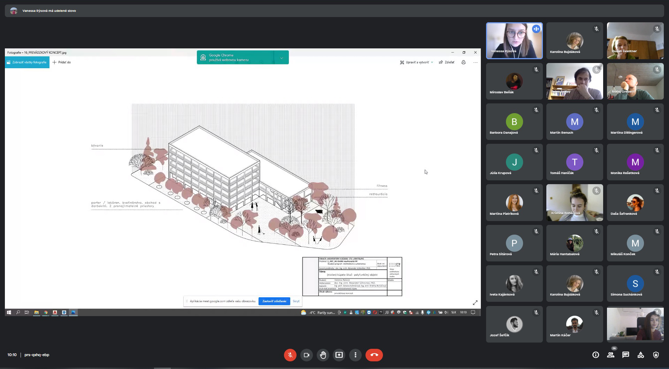Click the volume tray icon
The width and height of the screenshot is (669, 369).
coord(446,313)
